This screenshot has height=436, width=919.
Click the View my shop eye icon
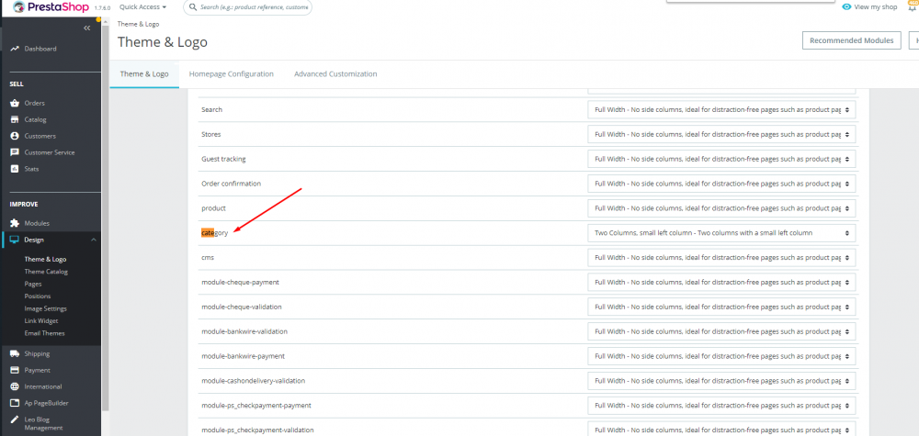tap(846, 7)
